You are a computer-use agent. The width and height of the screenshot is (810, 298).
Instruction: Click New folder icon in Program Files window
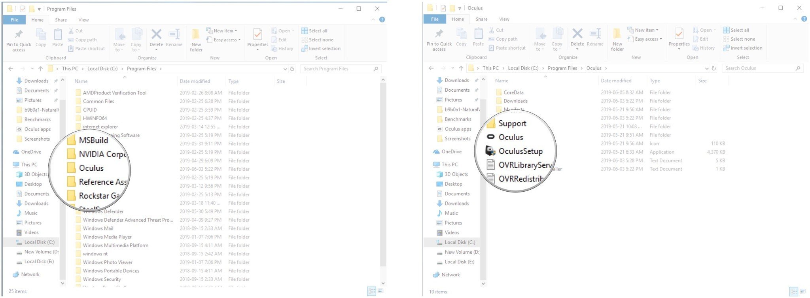click(196, 34)
